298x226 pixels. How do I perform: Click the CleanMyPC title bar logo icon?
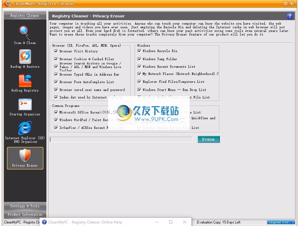tap(7, 4)
